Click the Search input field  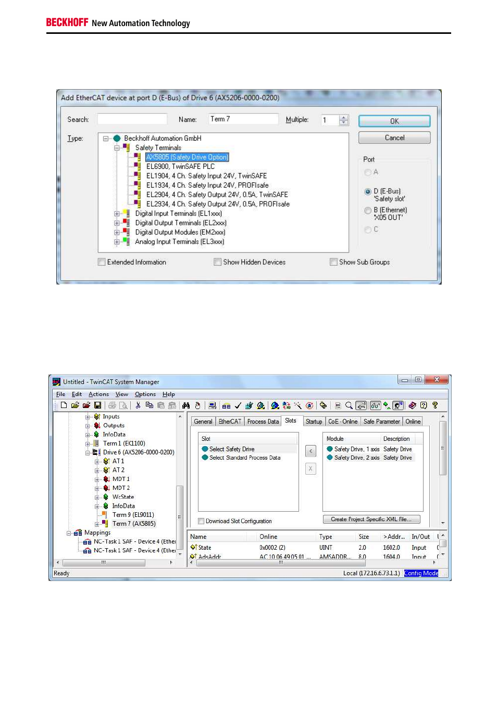click(x=132, y=119)
